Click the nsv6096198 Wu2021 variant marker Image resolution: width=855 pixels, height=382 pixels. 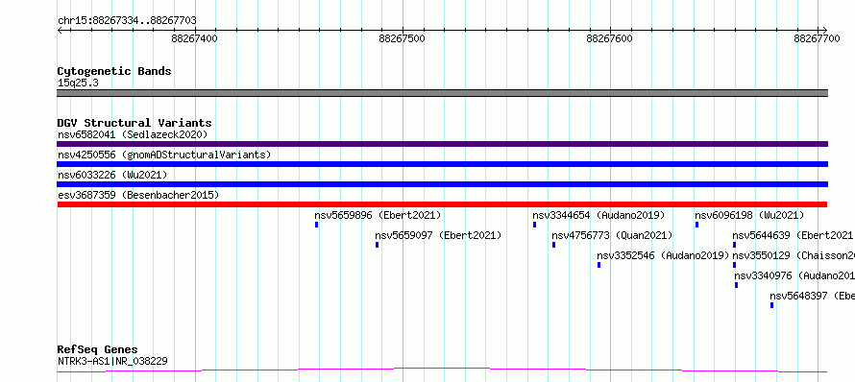[696, 225]
